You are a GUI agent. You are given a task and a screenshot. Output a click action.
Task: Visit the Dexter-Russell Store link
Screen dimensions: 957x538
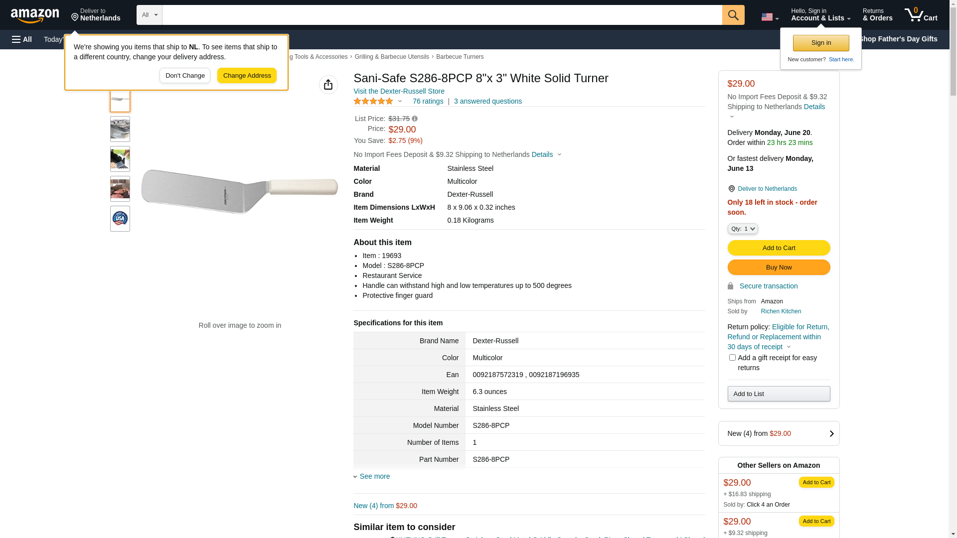pyautogui.click(x=399, y=91)
